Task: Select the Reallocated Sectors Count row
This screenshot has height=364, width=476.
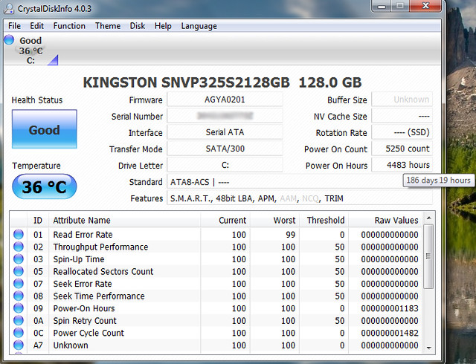Action: 216,271
